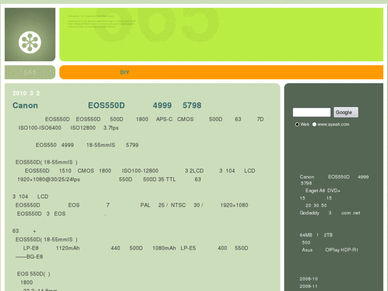The height and width of the screenshot is (291, 388).
Task: Click the 2010 3 2 post date
Action: coord(26,93)
